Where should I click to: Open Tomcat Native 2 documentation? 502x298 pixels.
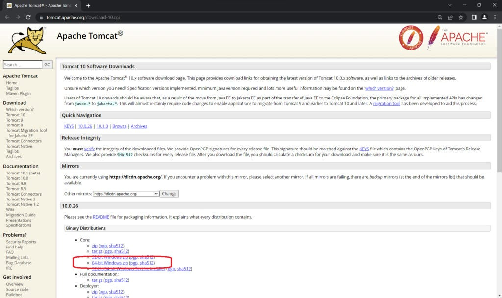click(x=21, y=199)
